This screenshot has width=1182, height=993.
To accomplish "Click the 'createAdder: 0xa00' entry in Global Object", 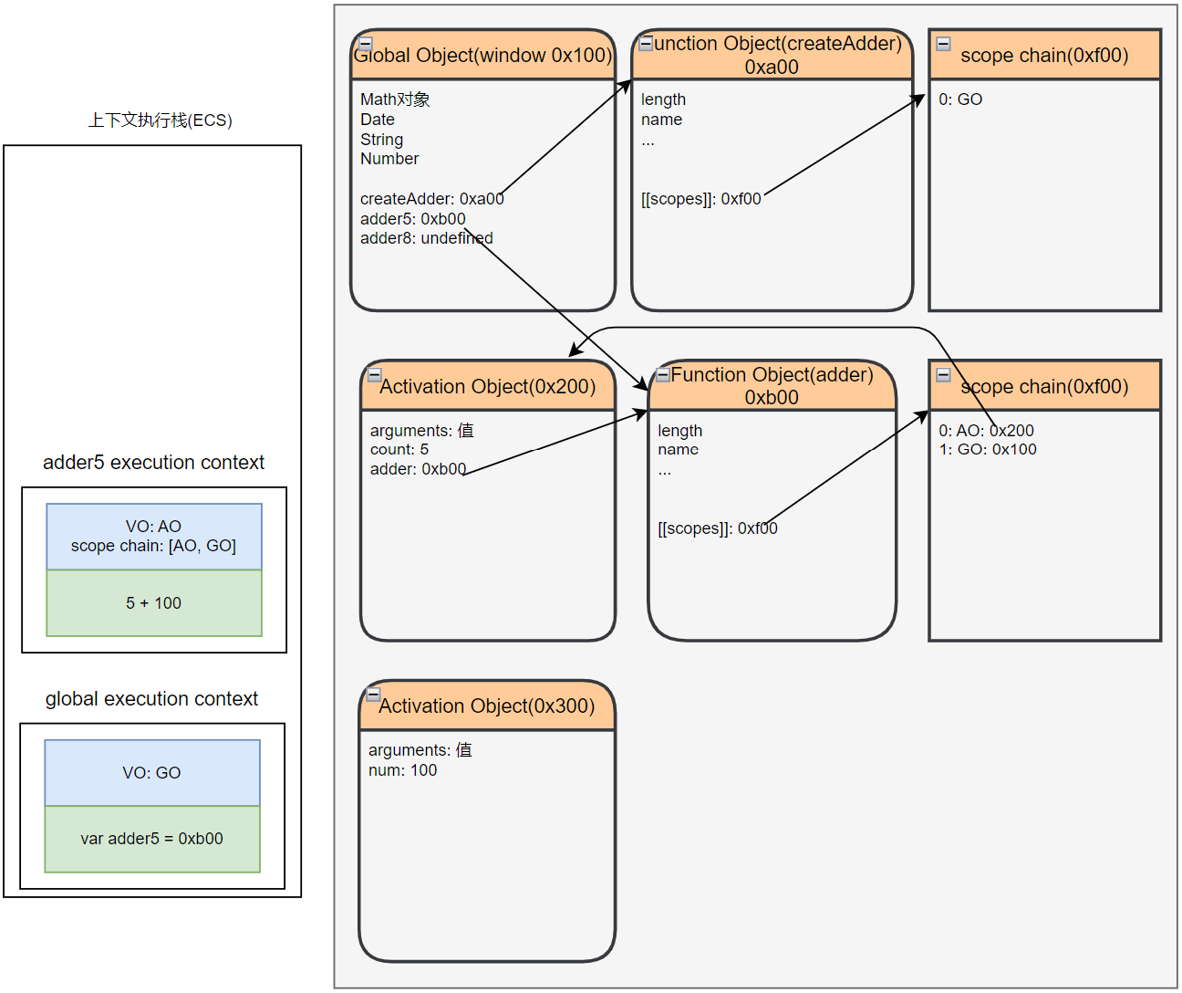I will coord(431,199).
